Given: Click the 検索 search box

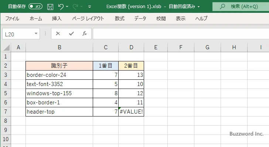Looking at the screenshot, I should click(241, 7).
